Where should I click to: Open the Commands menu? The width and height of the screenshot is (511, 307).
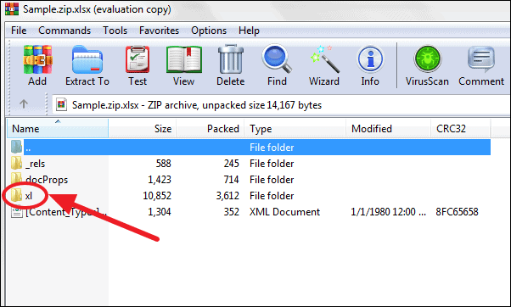(x=65, y=31)
